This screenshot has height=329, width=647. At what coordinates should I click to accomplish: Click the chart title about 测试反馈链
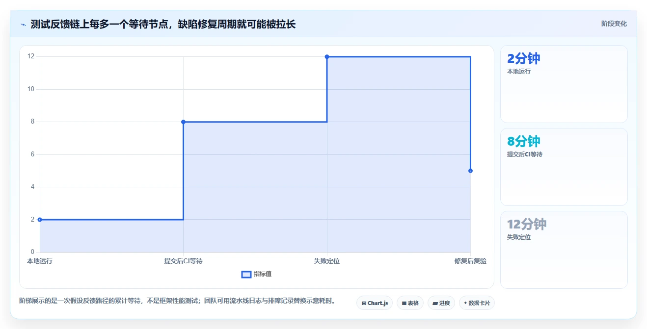(163, 24)
